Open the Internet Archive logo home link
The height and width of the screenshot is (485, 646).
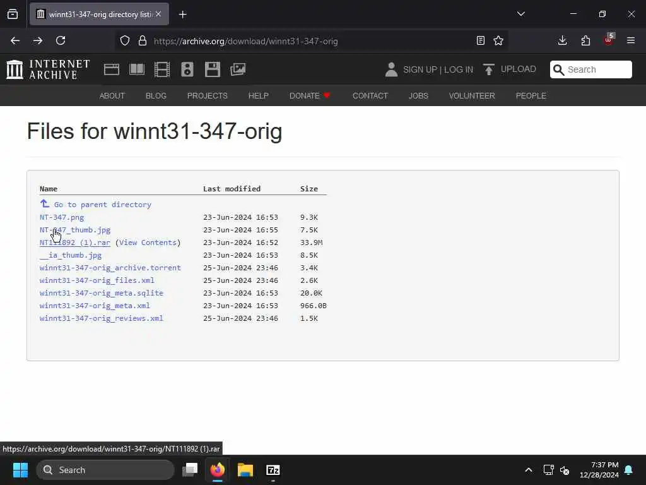[48, 69]
